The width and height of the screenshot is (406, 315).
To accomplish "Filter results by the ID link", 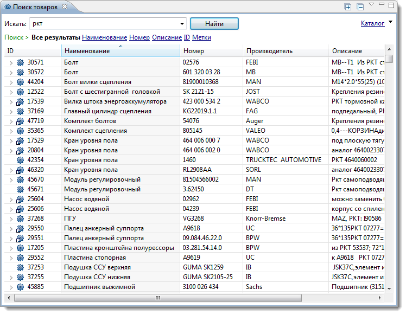I will coord(187,37).
